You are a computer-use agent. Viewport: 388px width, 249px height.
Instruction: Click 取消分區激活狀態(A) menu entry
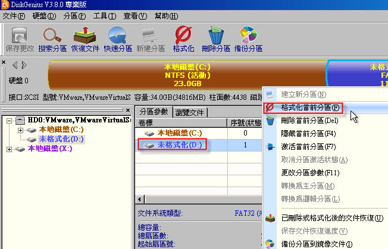325,160
